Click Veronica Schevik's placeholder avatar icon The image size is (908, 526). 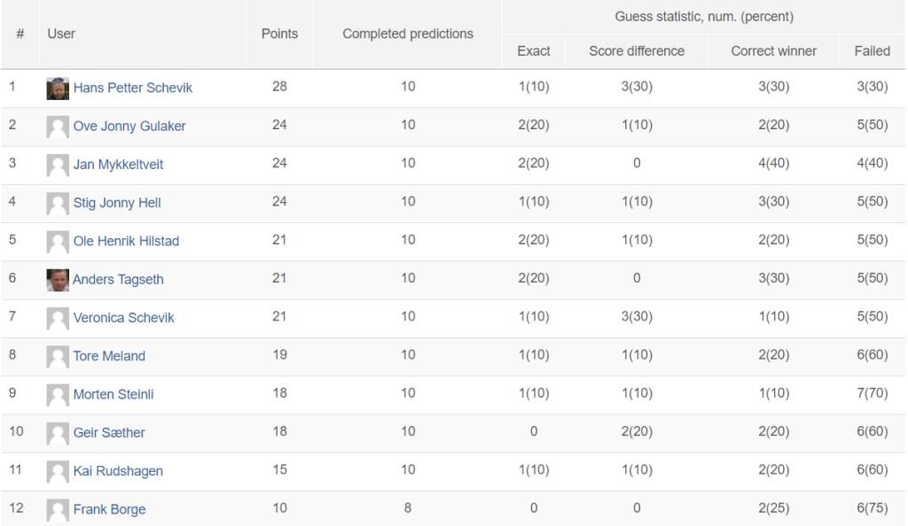[x=58, y=318]
